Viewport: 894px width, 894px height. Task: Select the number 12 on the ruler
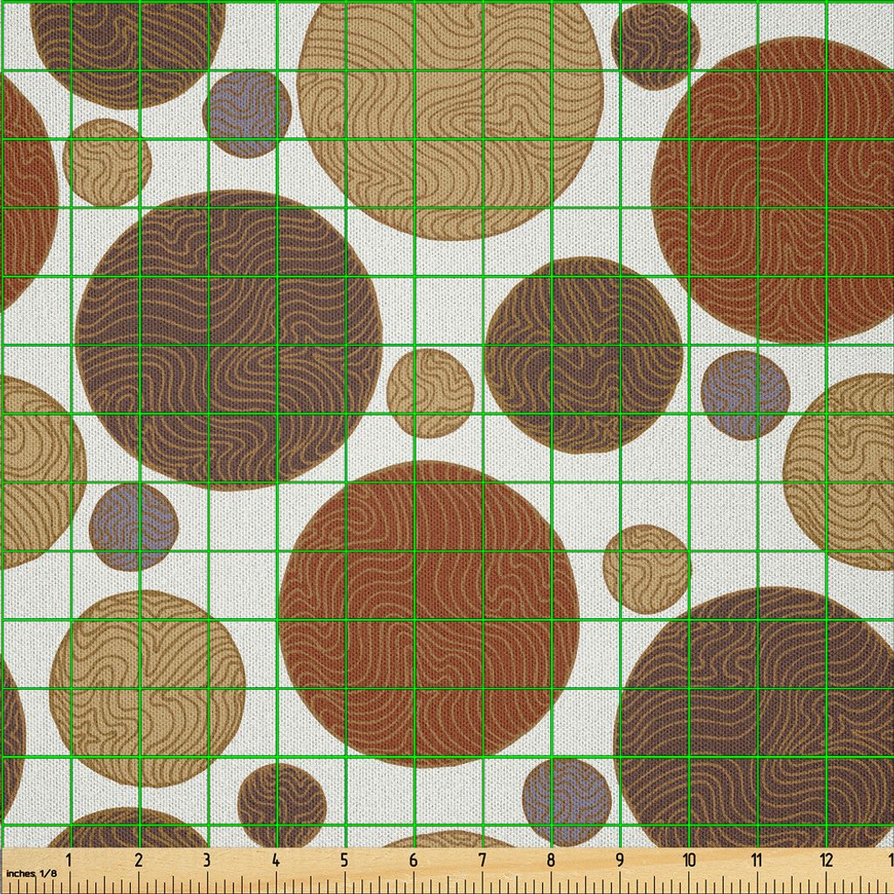point(826,860)
